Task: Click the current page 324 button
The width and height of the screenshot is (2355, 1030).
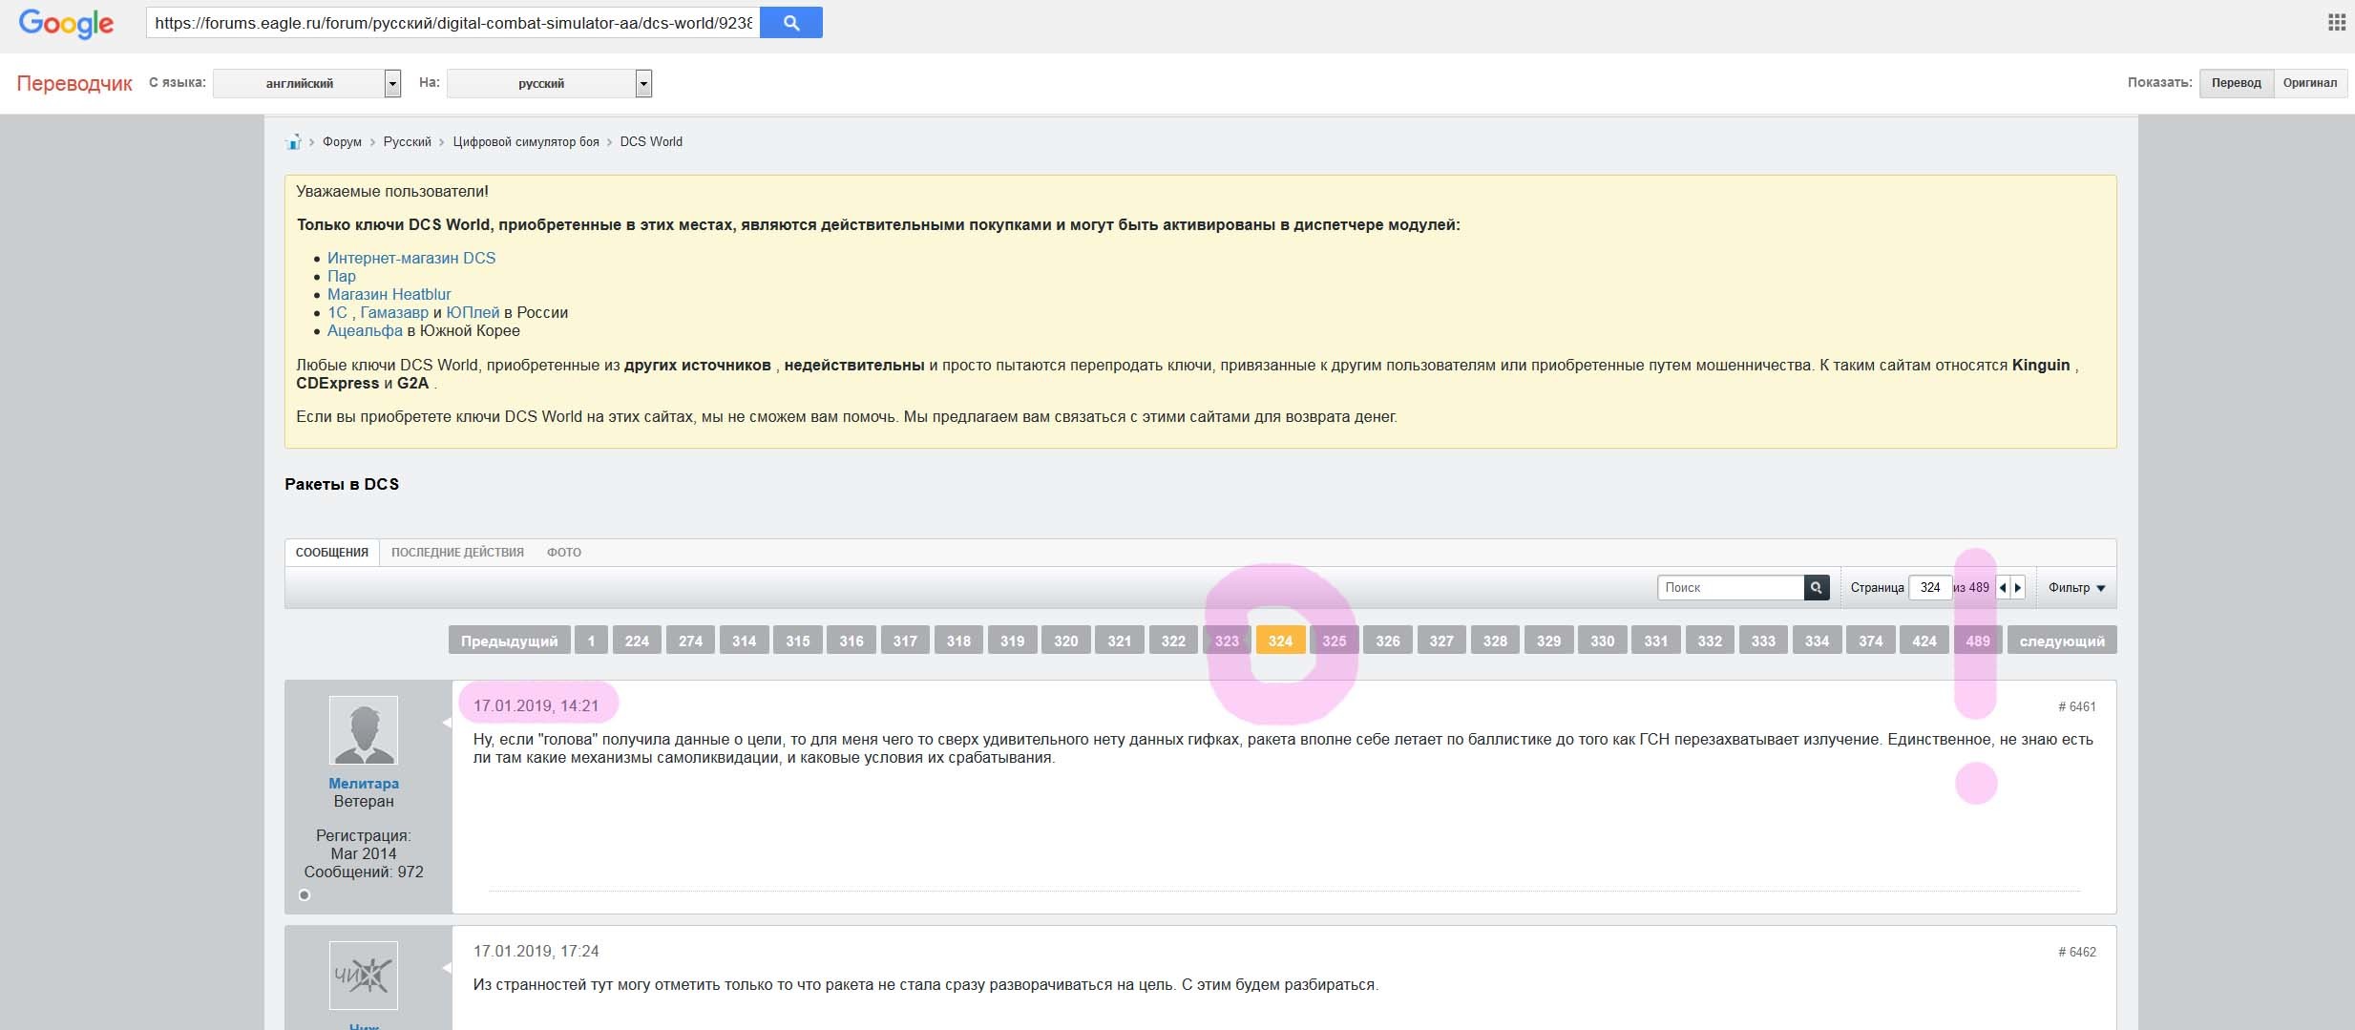Action: pyautogui.click(x=1280, y=641)
